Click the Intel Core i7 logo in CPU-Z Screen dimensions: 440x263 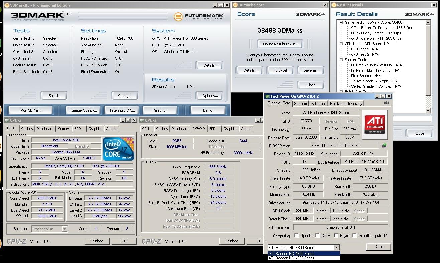(x=118, y=149)
